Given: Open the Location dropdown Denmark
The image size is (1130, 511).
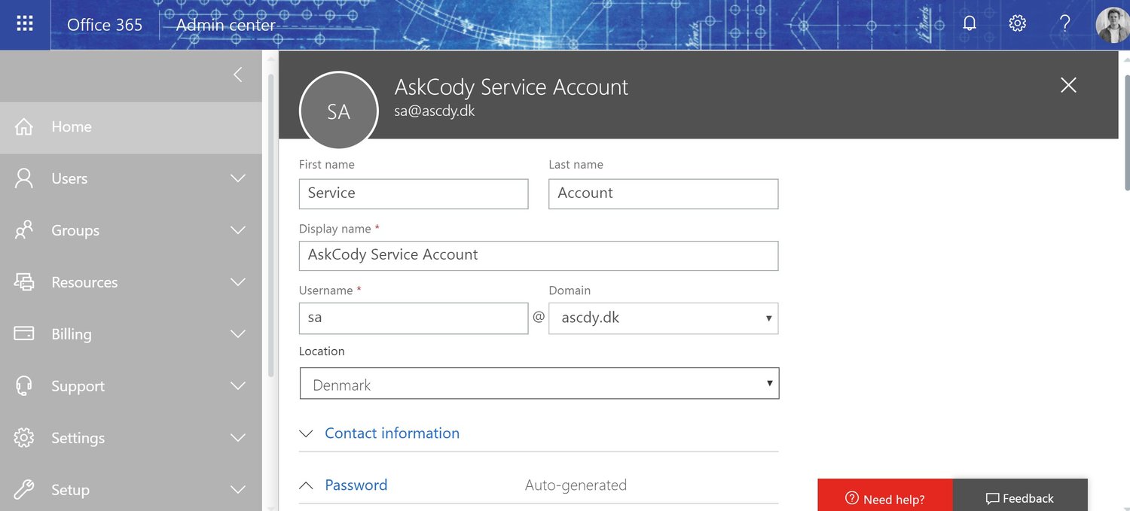Looking at the screenshot, I should pos(539,383).
